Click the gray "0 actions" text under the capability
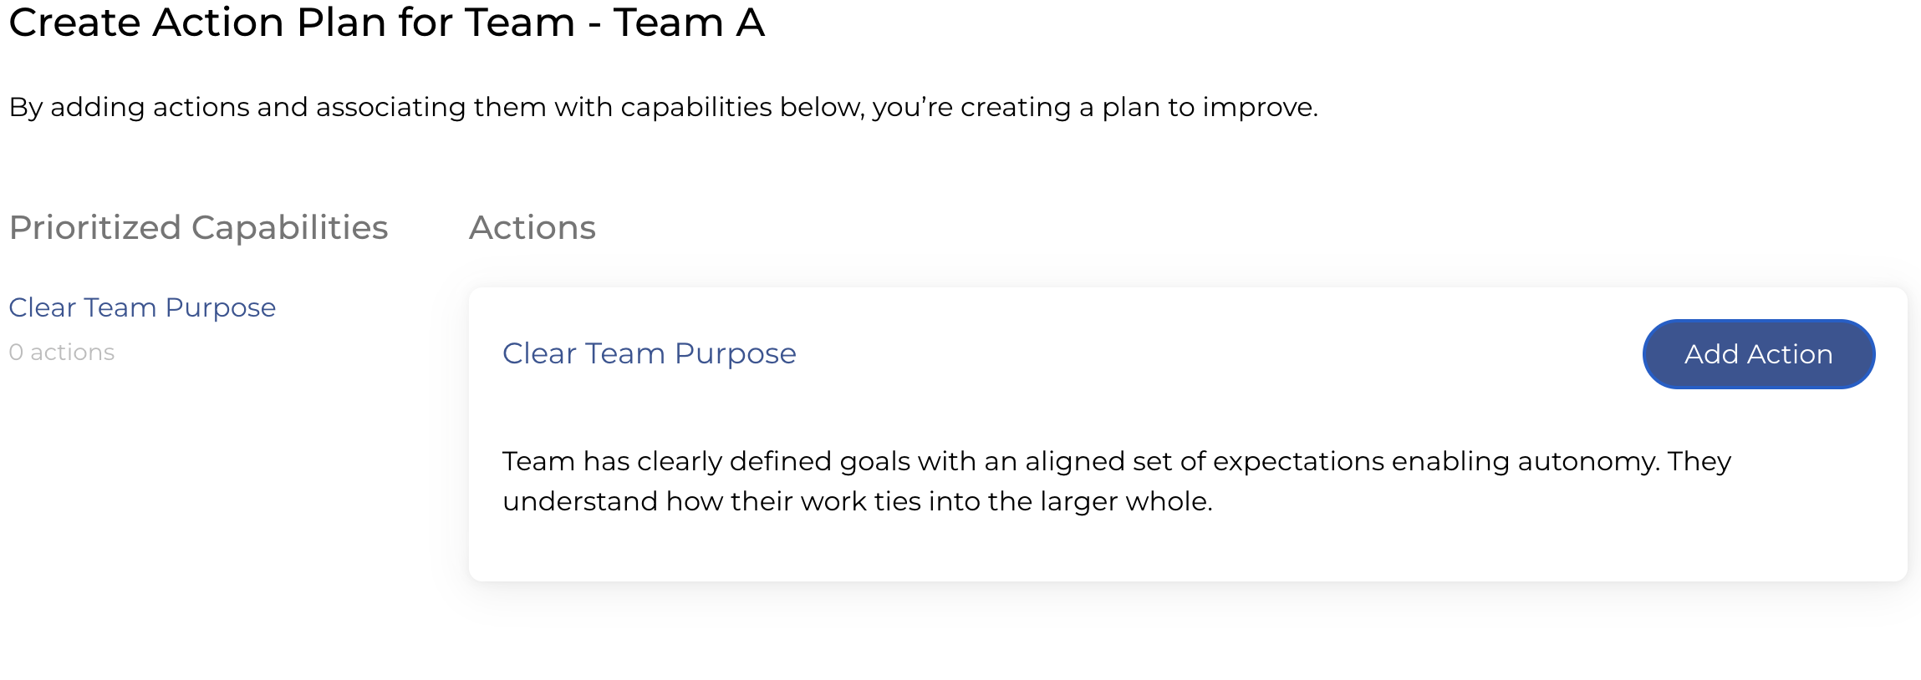1921x680 pixels. point(62,353)
